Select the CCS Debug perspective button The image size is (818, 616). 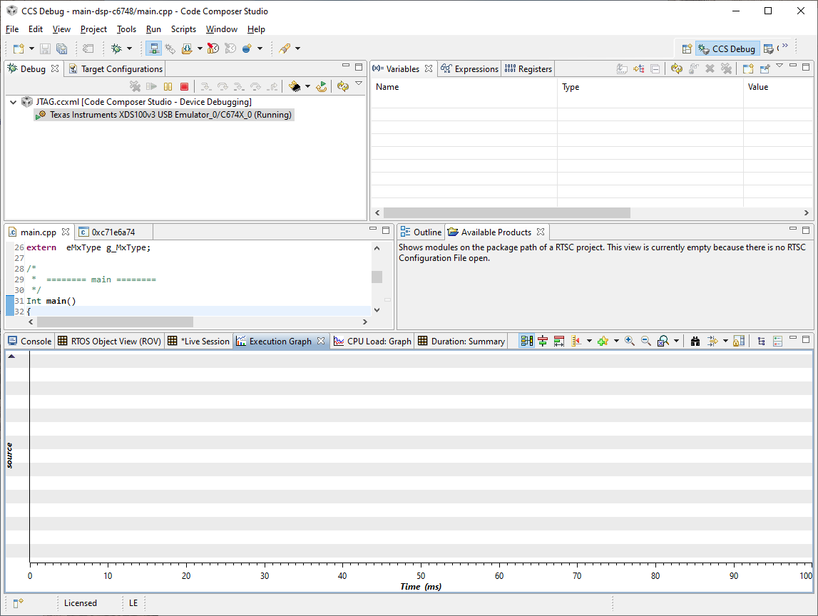(x=727, y=48)
